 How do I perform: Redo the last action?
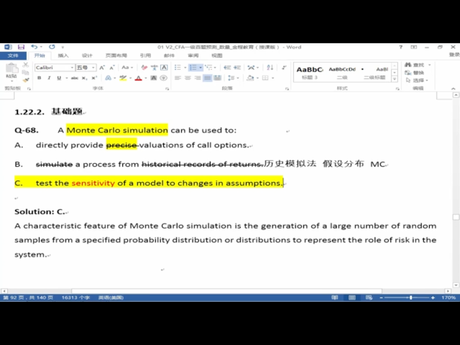pyautogui.click(x=52, y=47)
